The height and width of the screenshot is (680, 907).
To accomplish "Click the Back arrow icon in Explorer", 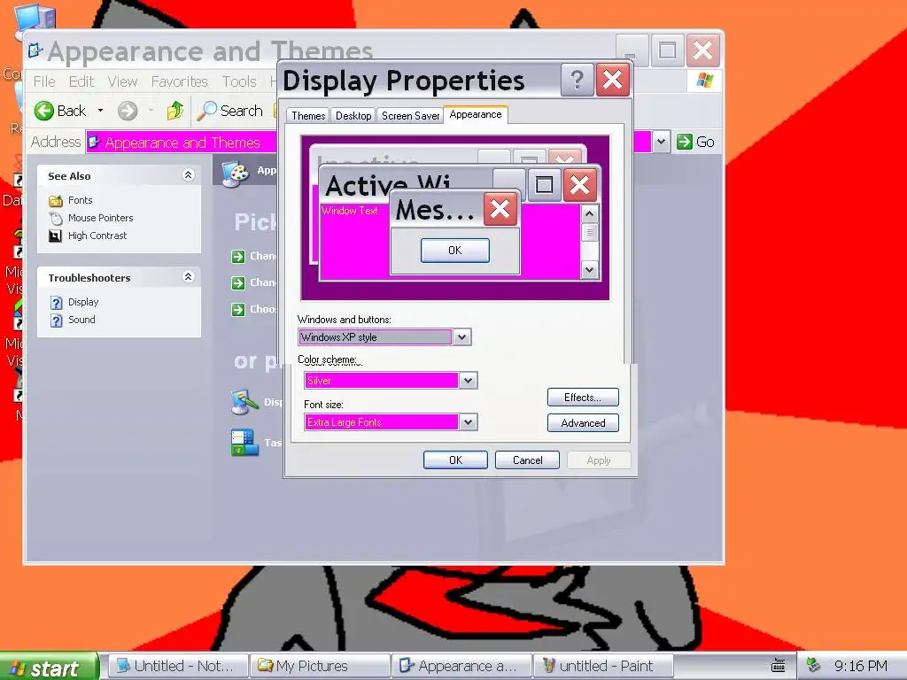I will click(44, 111).
